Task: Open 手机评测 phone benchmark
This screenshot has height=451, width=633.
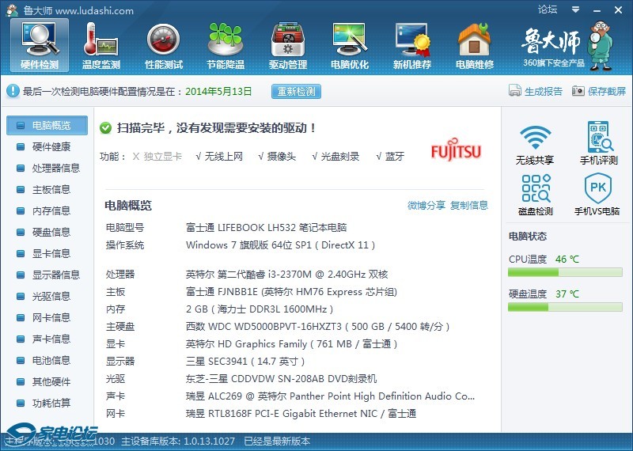Action: click(x=599, y=144)
